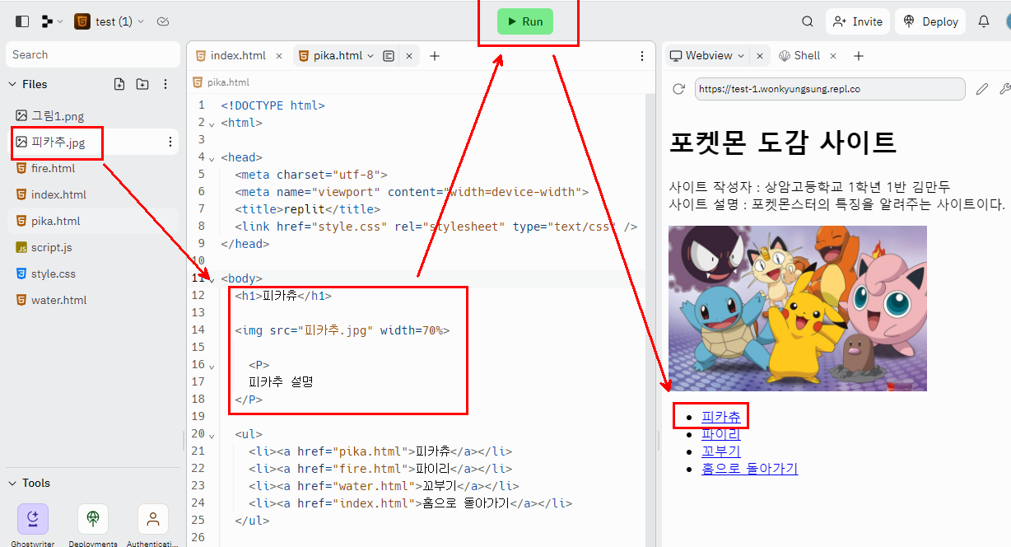Select the 피카추.jpg file
Viewport: 1011px width, 547px height.
(58, 142)
